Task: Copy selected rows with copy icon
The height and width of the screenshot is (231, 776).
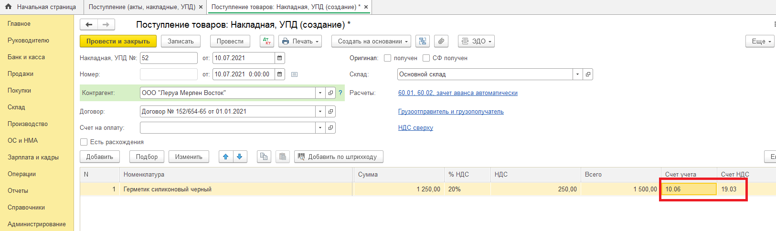Action: [x=263, y=157]
